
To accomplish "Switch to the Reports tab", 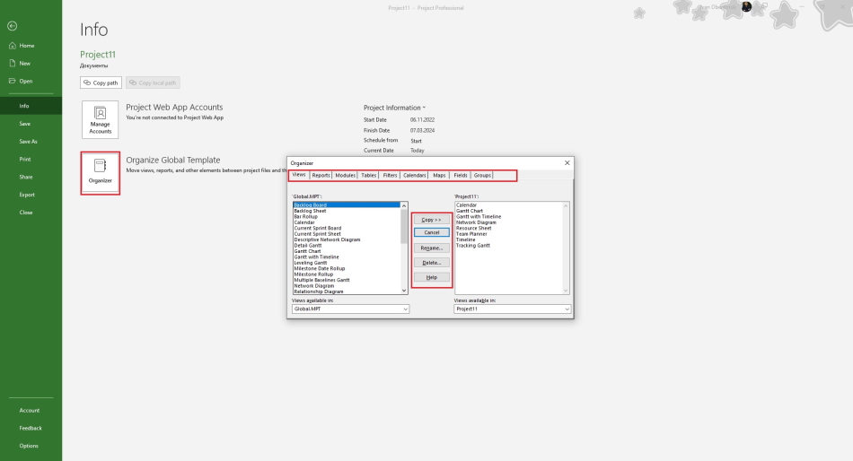I will pos(321,175).
